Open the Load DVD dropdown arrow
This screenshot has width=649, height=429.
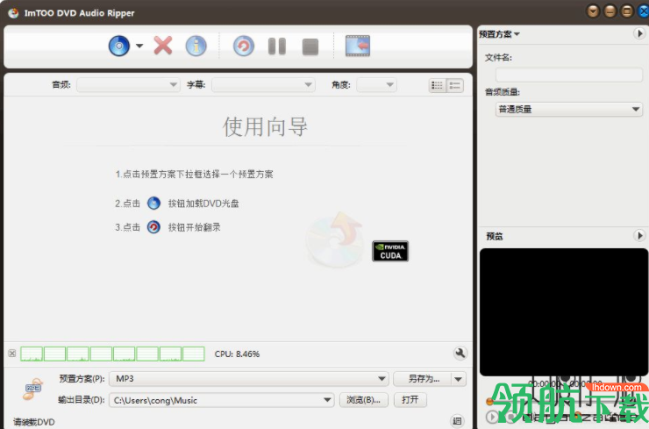(139, 46)
